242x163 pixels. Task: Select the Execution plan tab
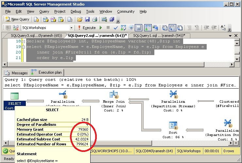47,72
